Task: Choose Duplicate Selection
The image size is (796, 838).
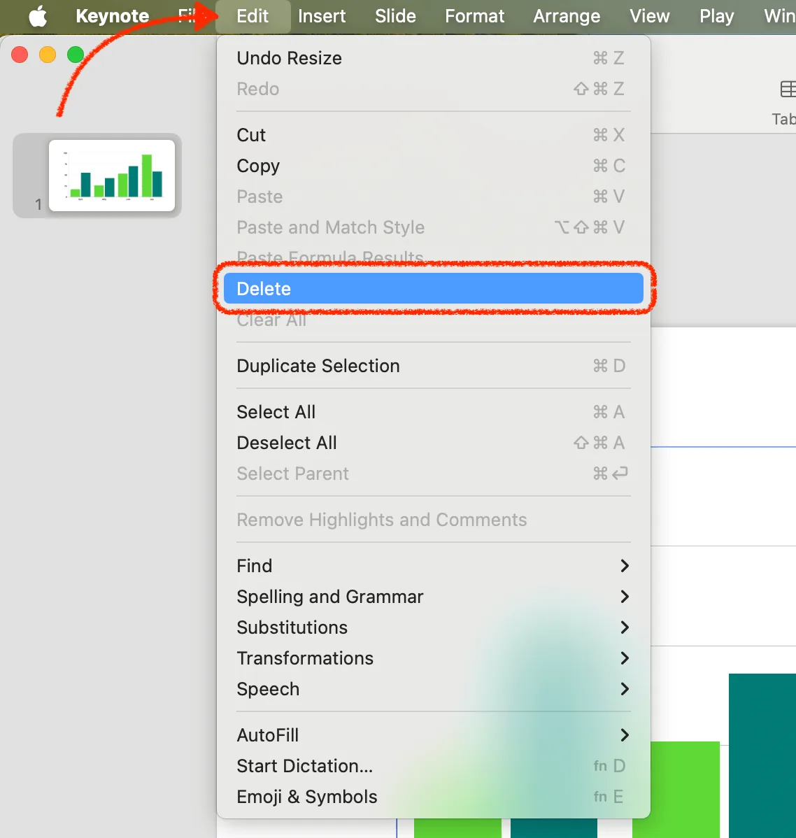Action: (x=433, y=366)
